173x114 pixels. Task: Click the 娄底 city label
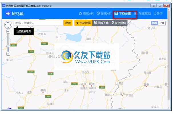click(x=43, y=90)
